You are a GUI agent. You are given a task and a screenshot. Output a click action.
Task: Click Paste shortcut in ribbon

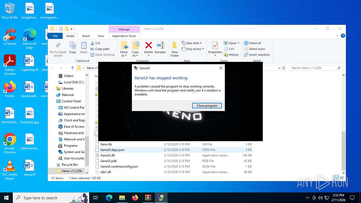(102, 55)
